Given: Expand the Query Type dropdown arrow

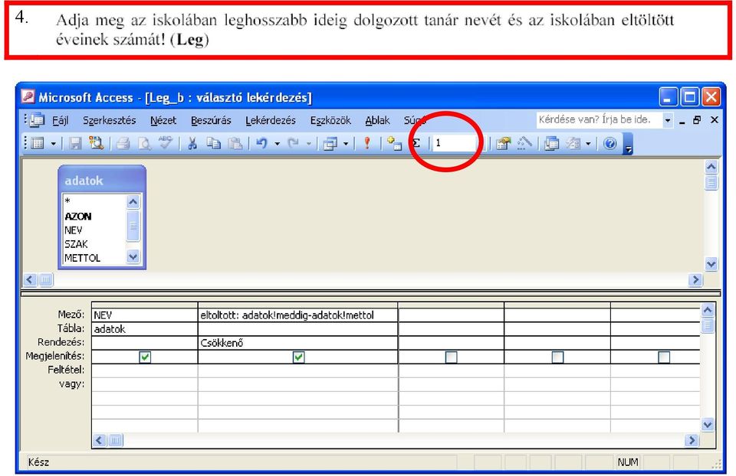Looking at the screenshot, I should tap(346, 144).
